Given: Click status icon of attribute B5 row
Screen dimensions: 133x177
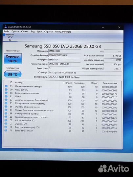Looking at the screenshot, I should tap(6, 103).
